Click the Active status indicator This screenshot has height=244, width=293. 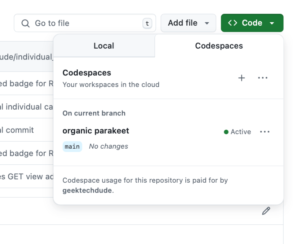(237, 132)
